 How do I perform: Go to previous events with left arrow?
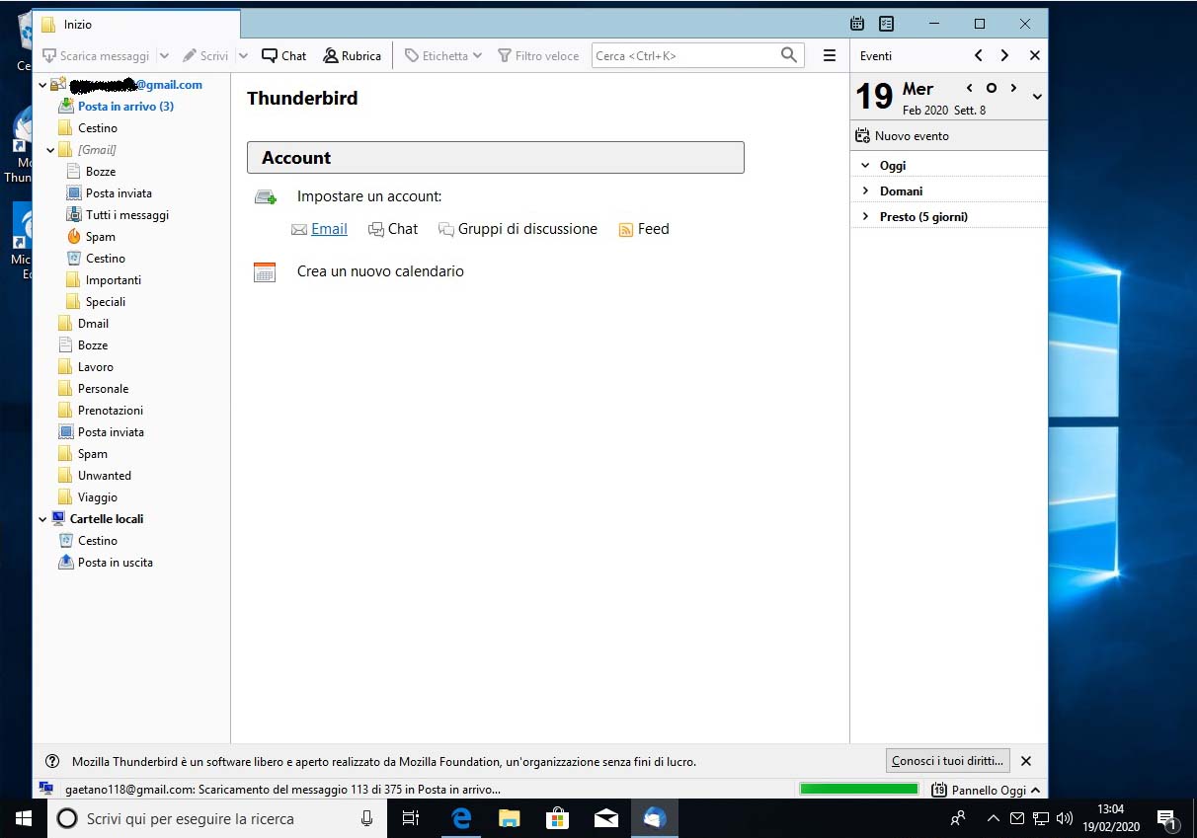978,56
